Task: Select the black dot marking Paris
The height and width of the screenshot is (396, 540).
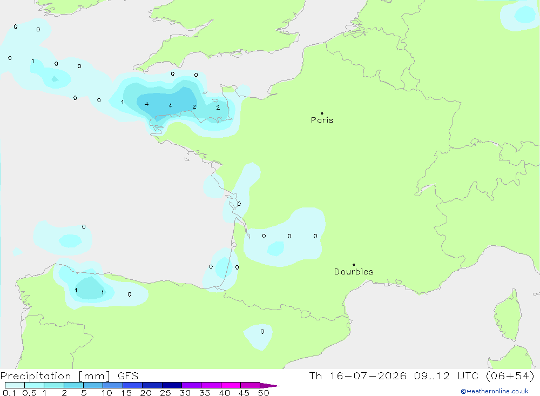Action: pyautogui.click(x=322, y=113)
